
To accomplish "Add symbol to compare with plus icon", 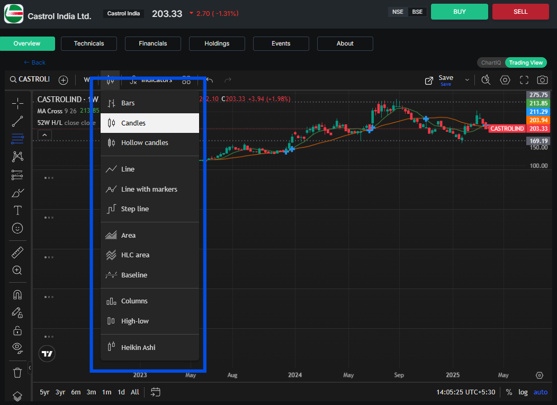I will click(63, 80).
